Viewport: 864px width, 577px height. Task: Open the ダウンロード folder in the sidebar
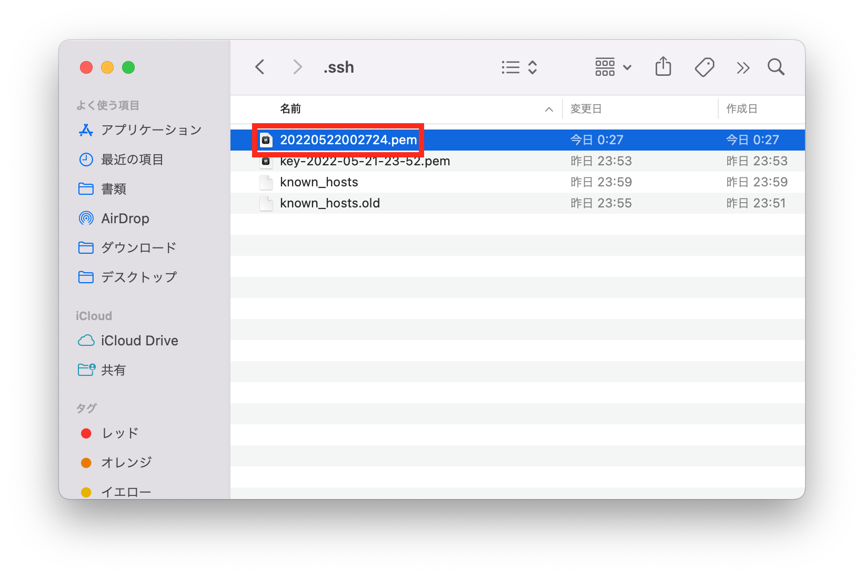point(138,247)
